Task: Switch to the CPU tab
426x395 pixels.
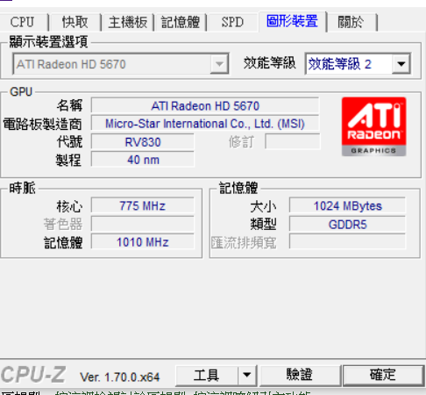Action: 23,22
